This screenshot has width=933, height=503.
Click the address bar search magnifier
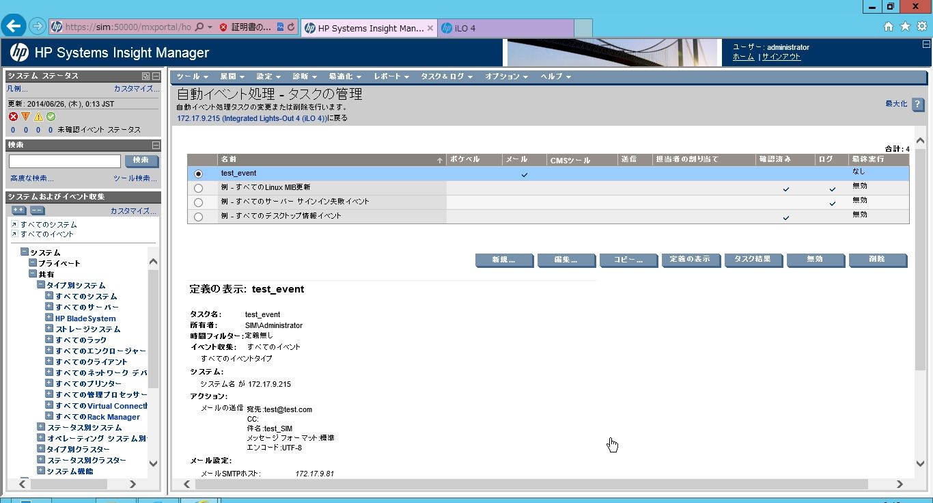point(199,27)
